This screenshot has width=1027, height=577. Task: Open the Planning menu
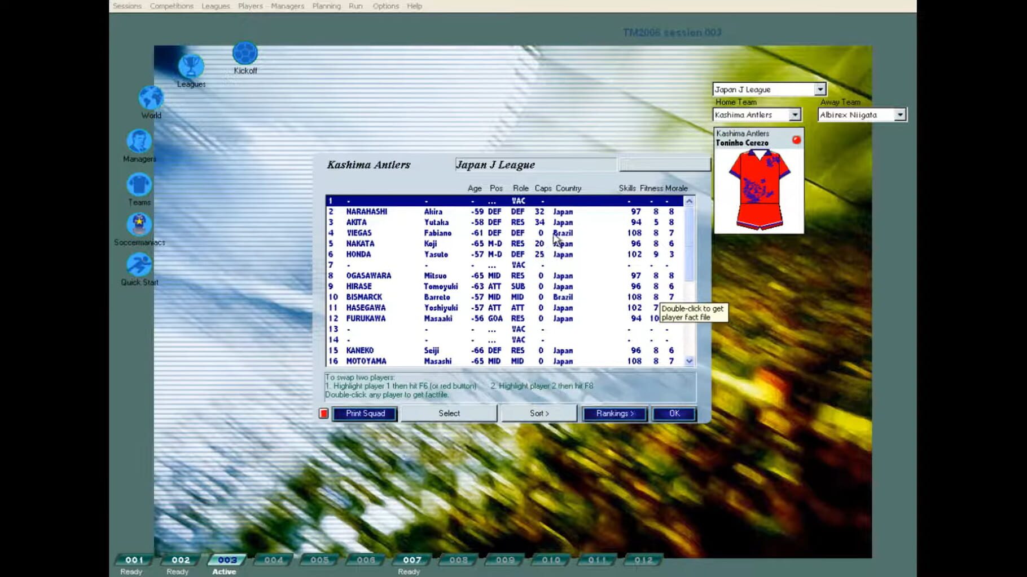coord(326,6)
